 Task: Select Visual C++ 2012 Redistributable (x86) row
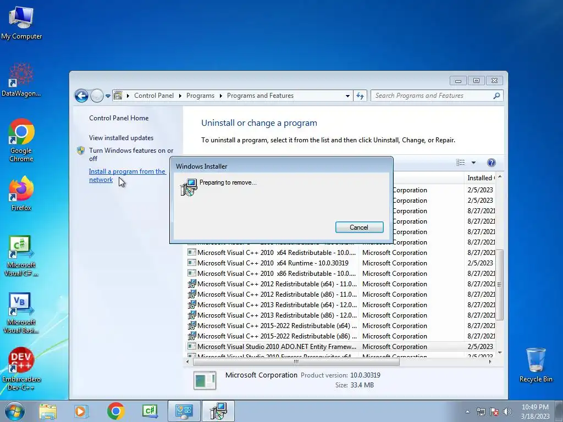(x=340, y=295)
